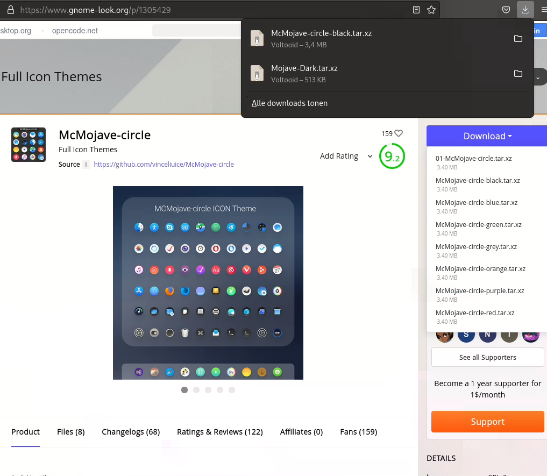This screenshot has width=547, height=476.
Task: Click the McMojave-circle product logo thumbnail
Action: [x=29, y=145]
